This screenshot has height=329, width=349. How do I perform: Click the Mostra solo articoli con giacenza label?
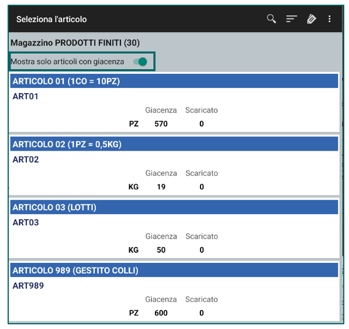[x=67, y=61]
